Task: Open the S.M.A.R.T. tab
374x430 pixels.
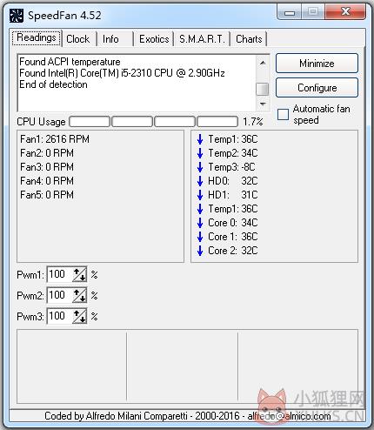Action: click(202, 39)
